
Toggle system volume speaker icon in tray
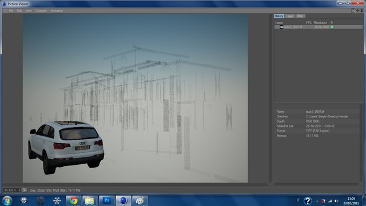click(336, 201)
